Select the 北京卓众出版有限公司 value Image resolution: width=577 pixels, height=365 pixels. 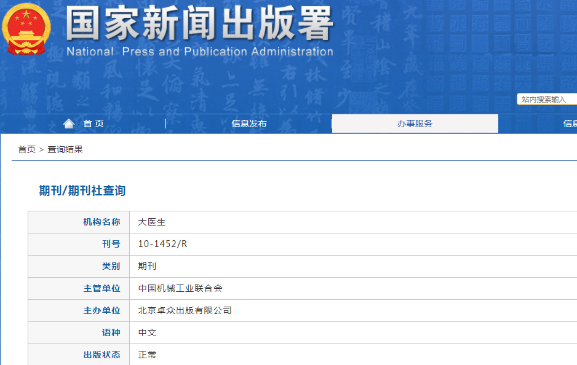185,310
